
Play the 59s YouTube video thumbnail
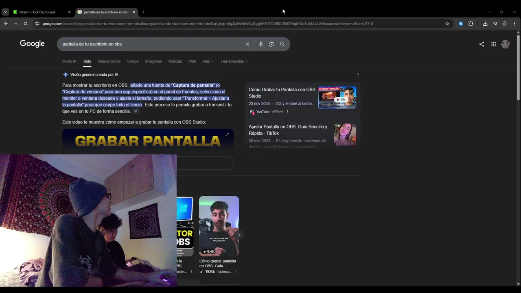[x=337, y=97]
